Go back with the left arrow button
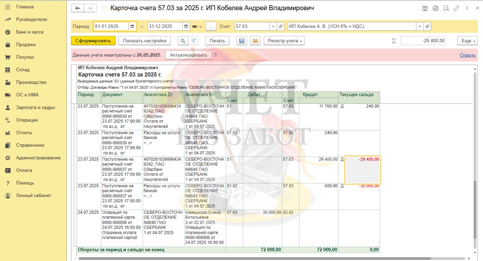The width and height of the screenshot is (483, 261). tap(78, 8)
